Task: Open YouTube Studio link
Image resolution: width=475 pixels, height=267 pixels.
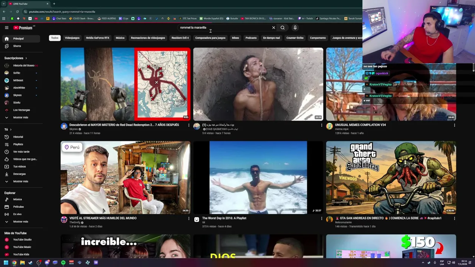Action: click(x=21, y=240)
